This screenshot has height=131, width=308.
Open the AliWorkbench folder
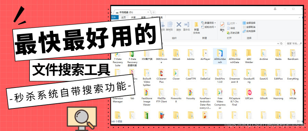click(220, 56)
